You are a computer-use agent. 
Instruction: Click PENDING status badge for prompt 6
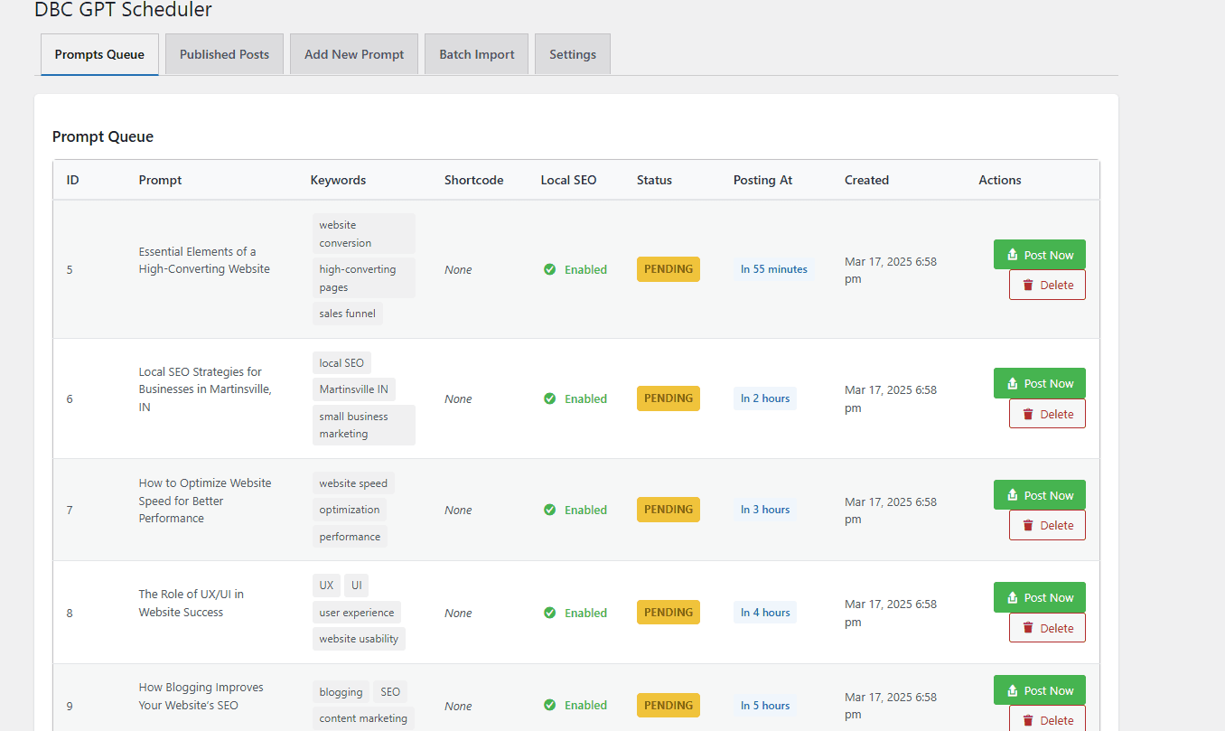(x=669, y=398)
